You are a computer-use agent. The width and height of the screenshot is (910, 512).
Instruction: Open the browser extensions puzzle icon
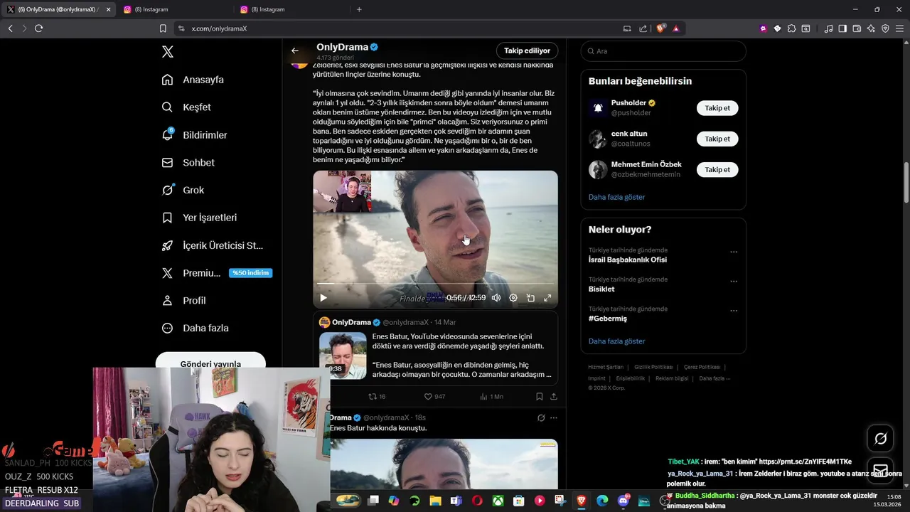(x=791, y=28)
